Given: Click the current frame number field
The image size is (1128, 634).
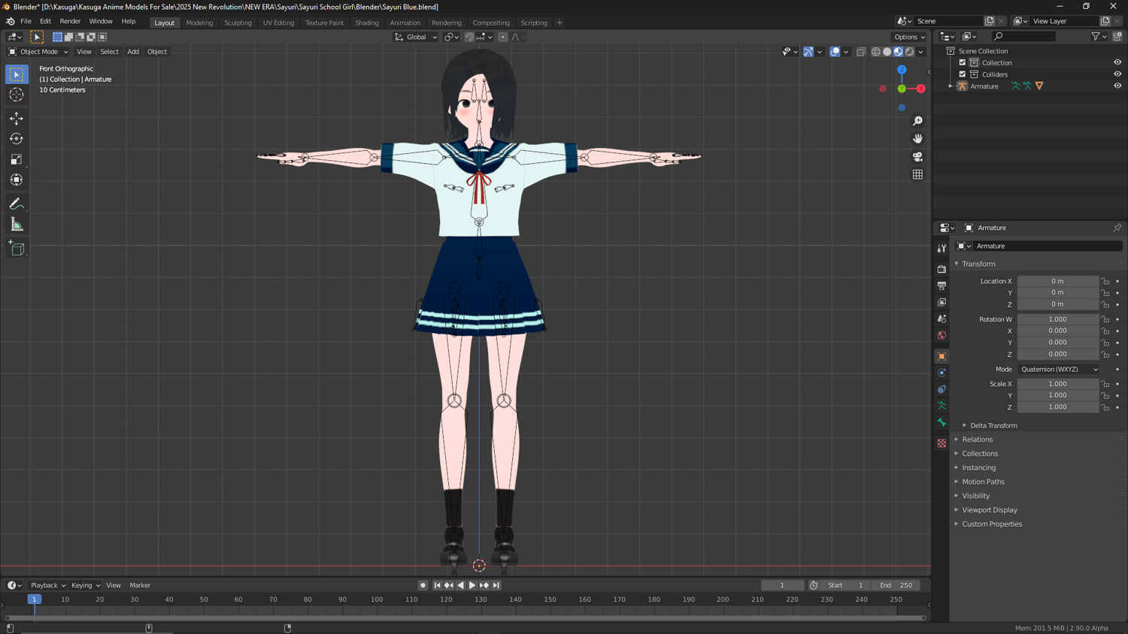Looking at the screenshot, I should [x=782, y=585].
